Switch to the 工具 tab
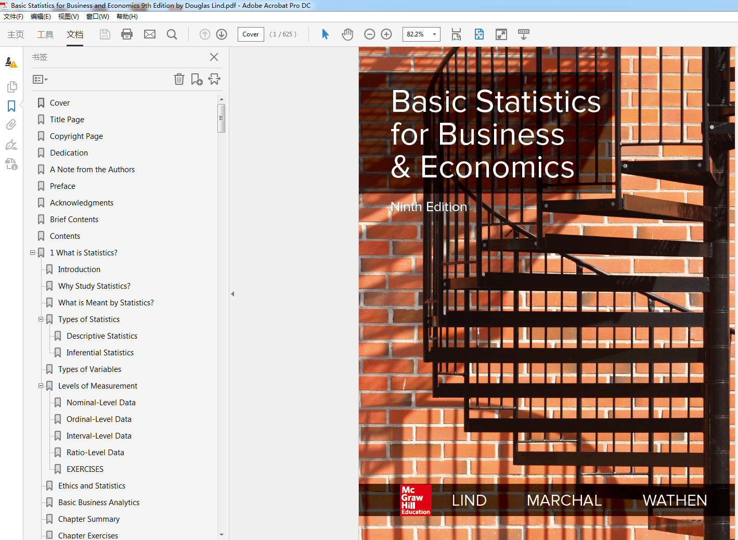Image resolution: width=738 pixels, height=540 pixels. [x=45, y=35]
